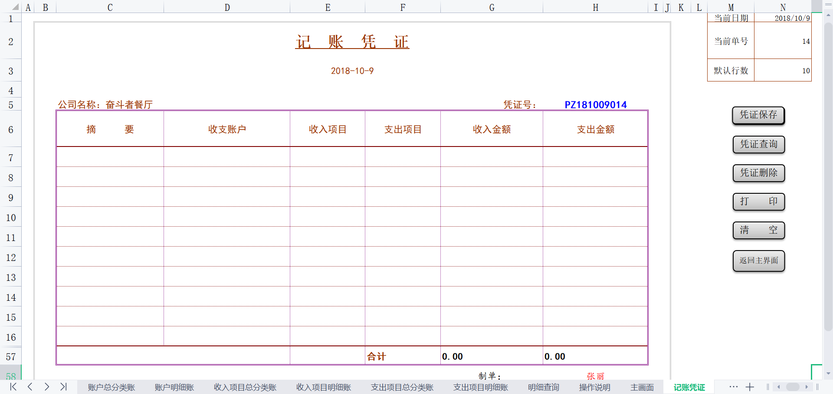Screen dimensions: 833x394
Task: Switch to 支出项目明细账 sheet tab
Action: coord(481,387)
